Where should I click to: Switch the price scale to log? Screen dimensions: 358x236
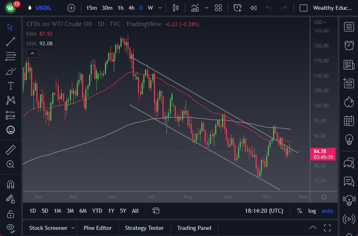coord(312,211)
